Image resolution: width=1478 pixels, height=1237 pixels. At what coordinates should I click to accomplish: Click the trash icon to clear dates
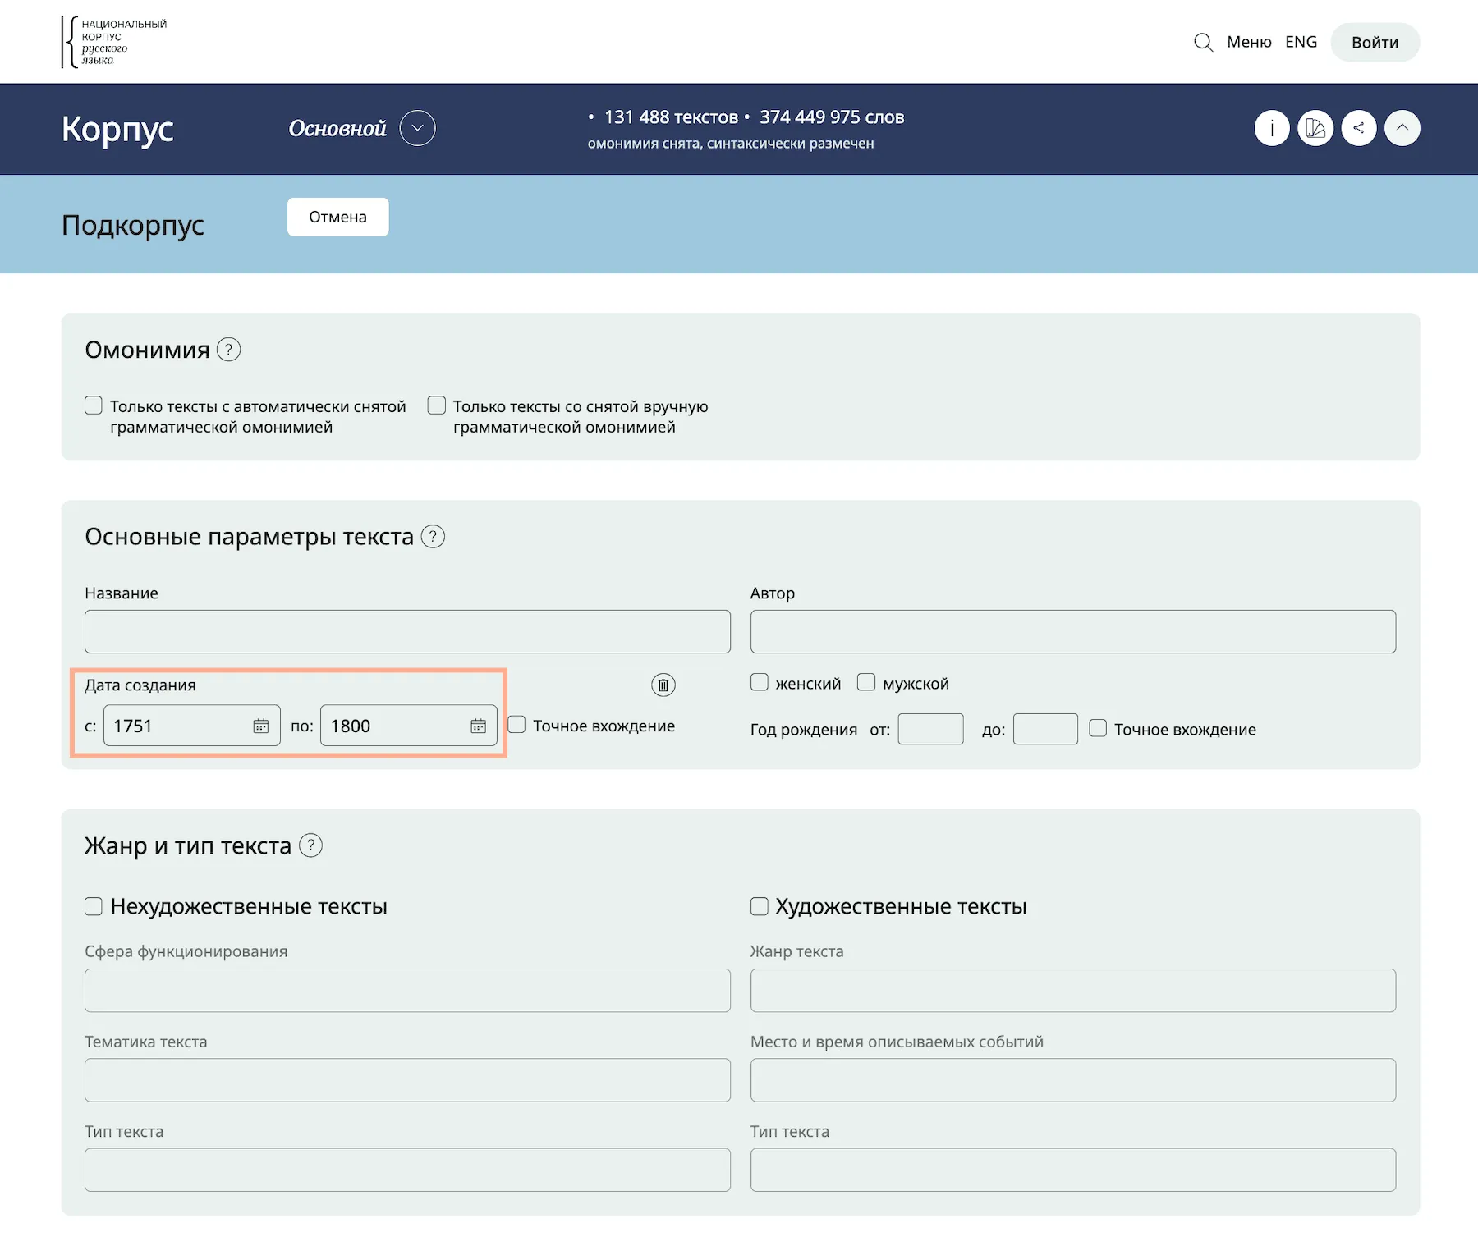[663, 685]
